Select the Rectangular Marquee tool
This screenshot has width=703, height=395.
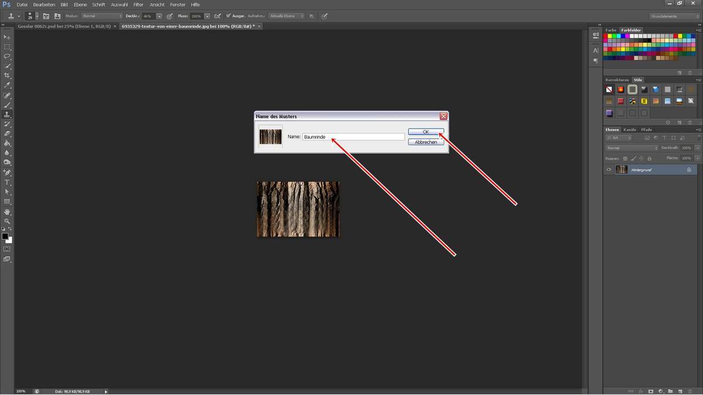pos(7,47)
